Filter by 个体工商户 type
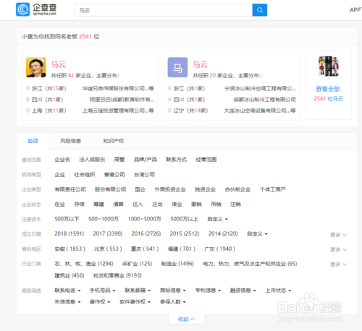 [x=273, y=189]
